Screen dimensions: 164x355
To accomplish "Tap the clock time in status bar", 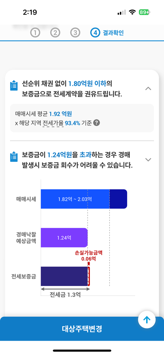I will click(30, 12).
